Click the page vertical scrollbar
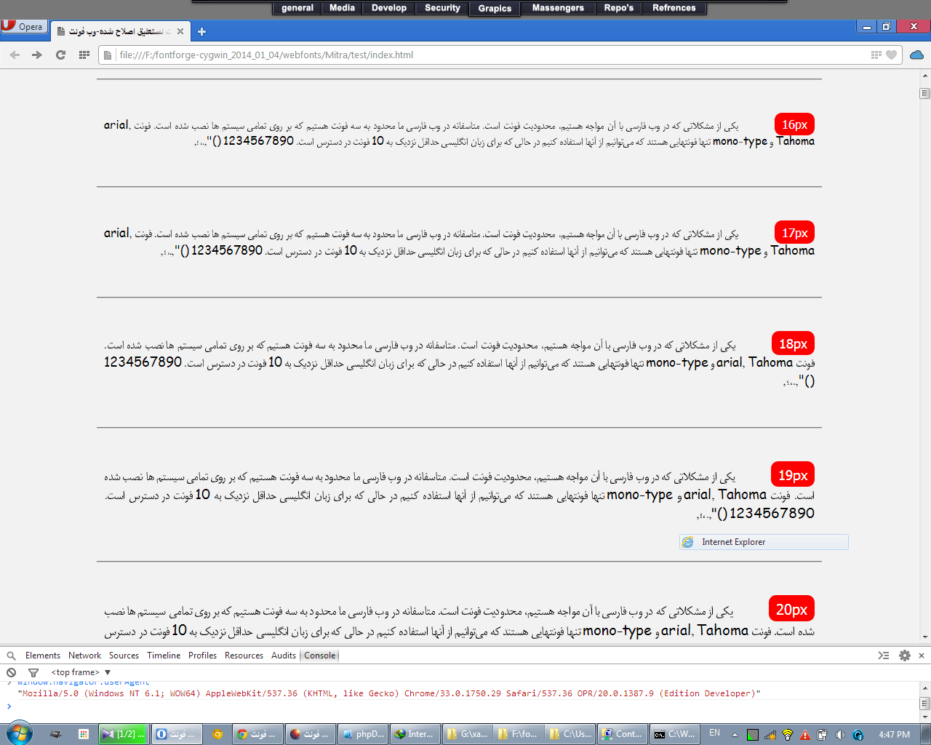The image size is (931, 745). [924, 364]
